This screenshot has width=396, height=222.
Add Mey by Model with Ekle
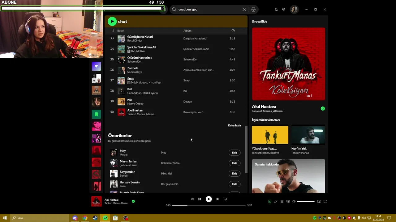pyautogui.click(x=235, y=153)
